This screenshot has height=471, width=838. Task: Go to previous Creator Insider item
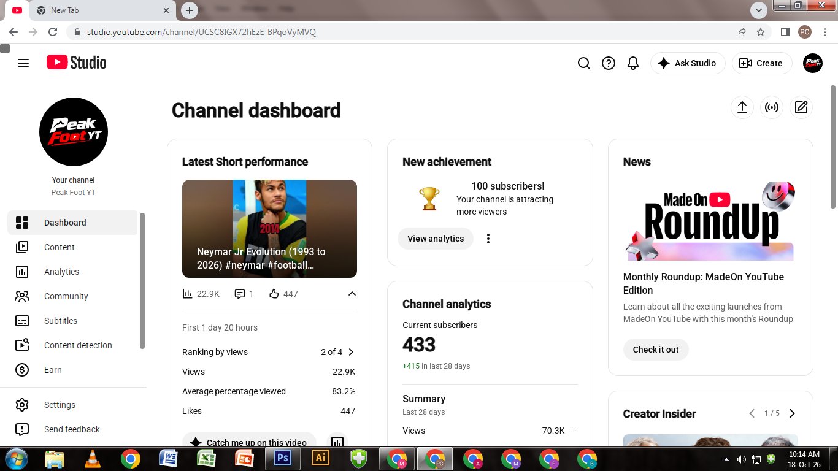coord(752,413)
